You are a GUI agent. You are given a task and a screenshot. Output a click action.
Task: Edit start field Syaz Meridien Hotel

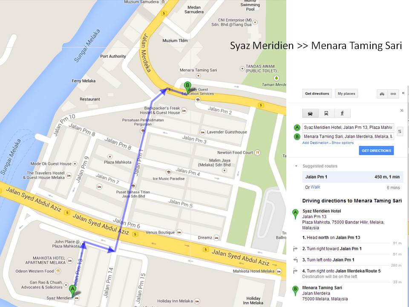[348, 127]
